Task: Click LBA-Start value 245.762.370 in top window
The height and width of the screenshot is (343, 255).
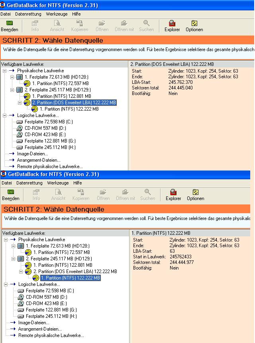Action: click(180, 82)
